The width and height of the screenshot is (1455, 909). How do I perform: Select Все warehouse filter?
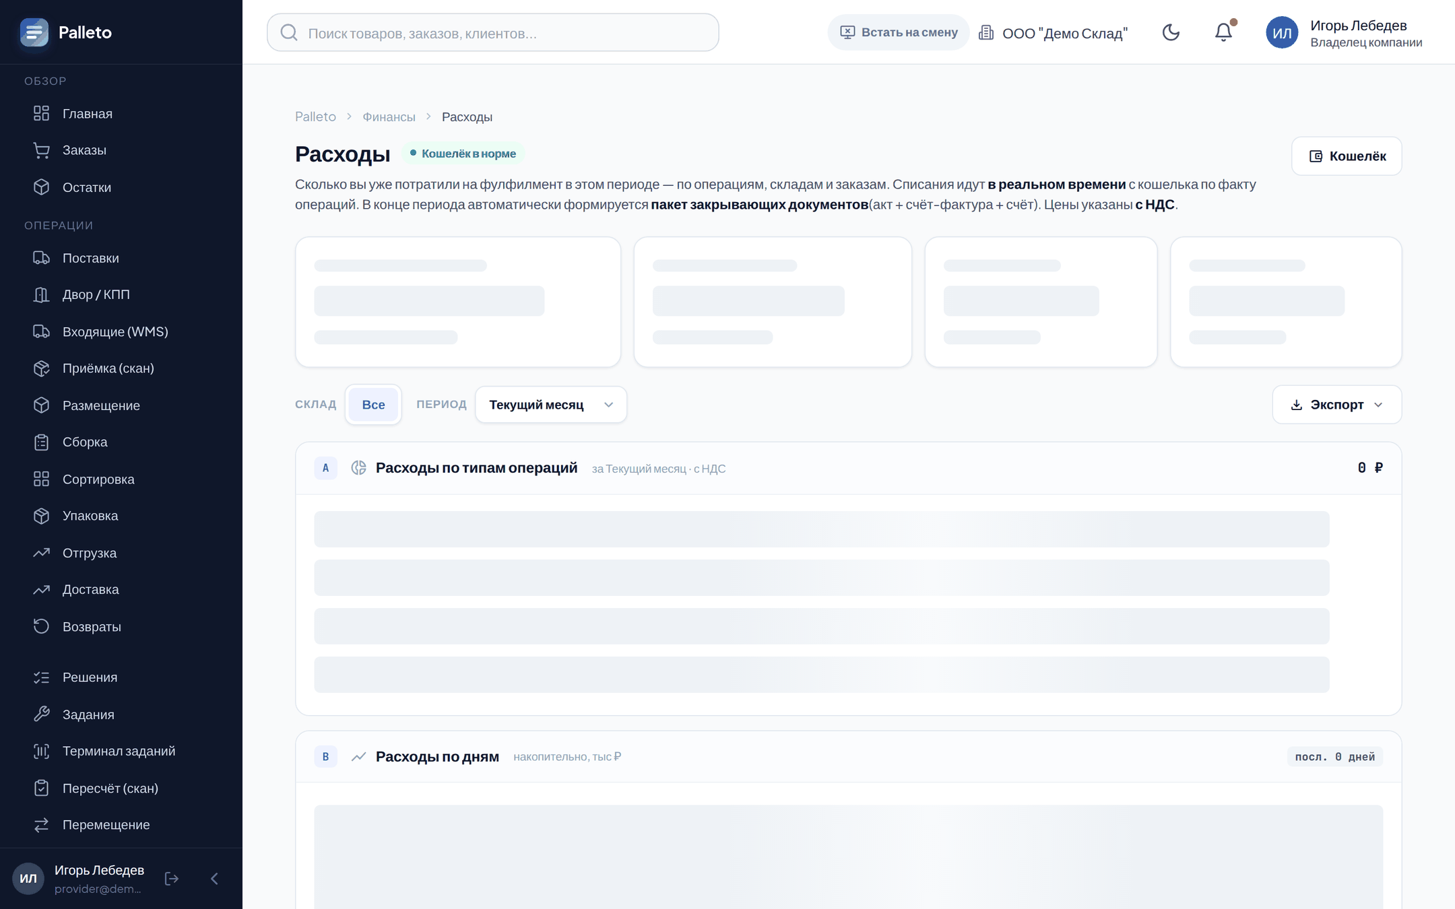coord(373,405)
